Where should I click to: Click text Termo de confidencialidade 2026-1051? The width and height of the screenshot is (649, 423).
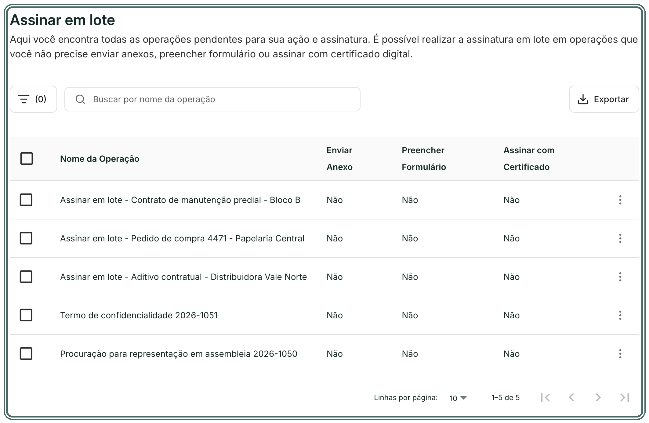(x=139, y=315)
